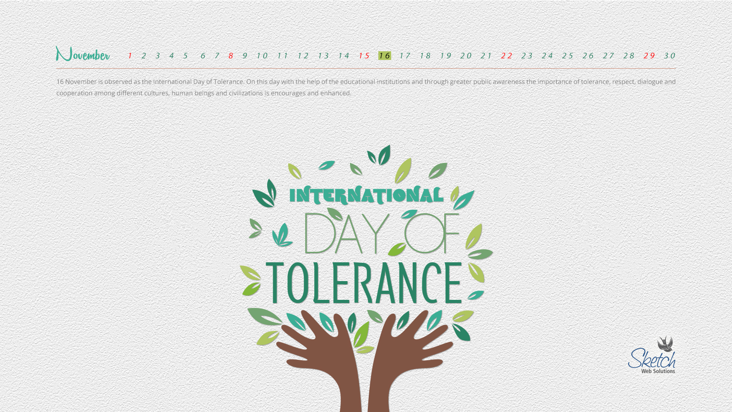The height and width of the screenshot is (412, 732).
Task: Click date 27 in the calendar row
Action: [x=609, y=56]
